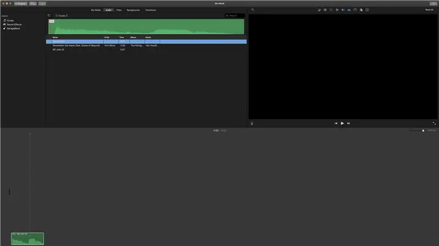Open the volume adjustment speaker icon
The image size is (439, 246).
click(x=343, y=10)
